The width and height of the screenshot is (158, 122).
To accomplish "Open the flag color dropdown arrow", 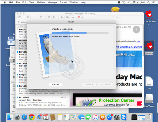I will coord(83,17).
